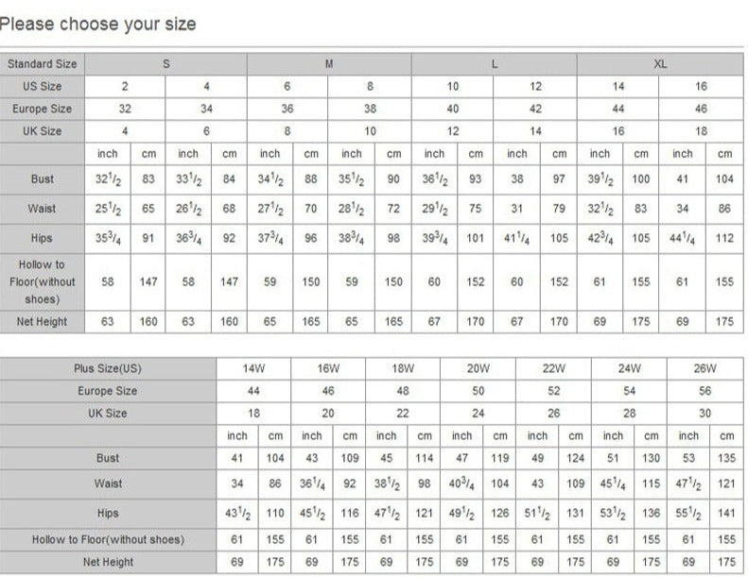Choose plus size 26W
This screenshot has height=577, width=748.
coord(705,368)
